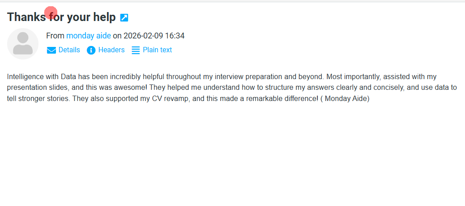The height and width of the screenshot is (206, 465).
Task: Click the Plain text lines icon
Action: click(136, 50)
